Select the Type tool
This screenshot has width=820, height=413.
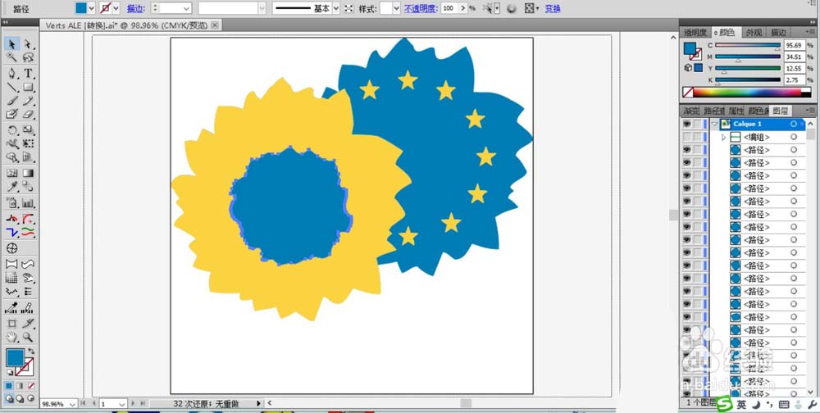28,73
